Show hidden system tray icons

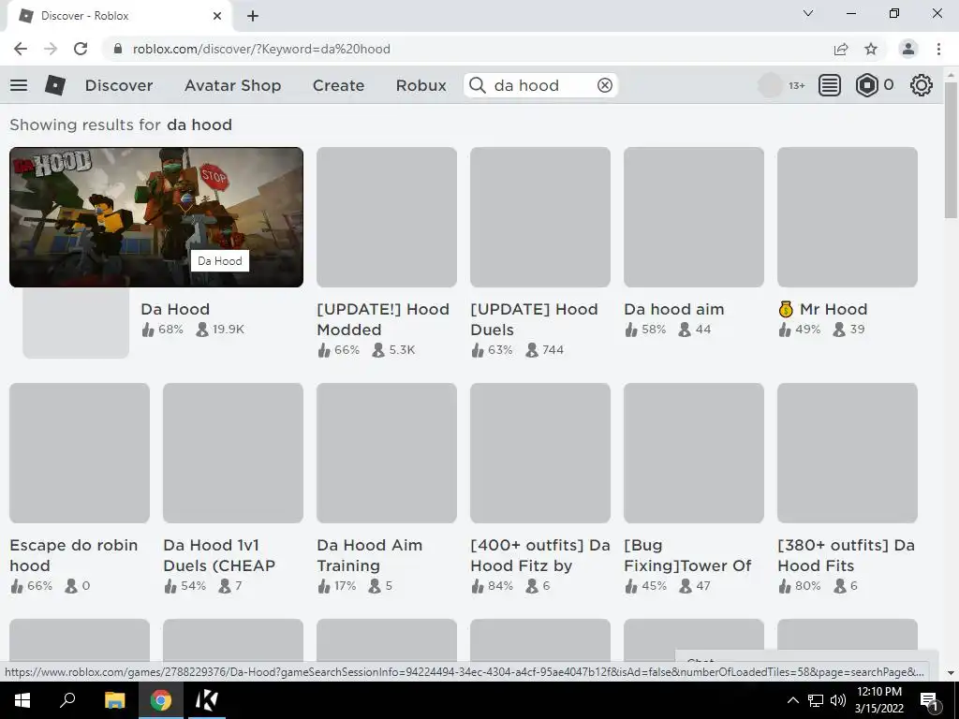pyautogui.click(x=792, y=700)
